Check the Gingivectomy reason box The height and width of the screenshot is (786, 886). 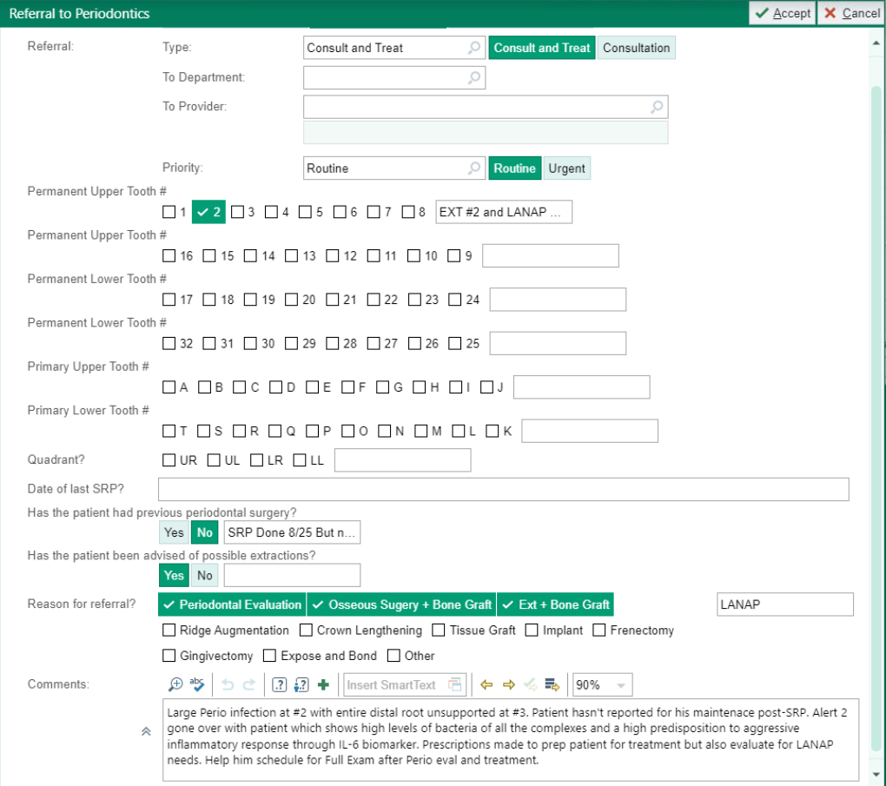click(169, 656)
